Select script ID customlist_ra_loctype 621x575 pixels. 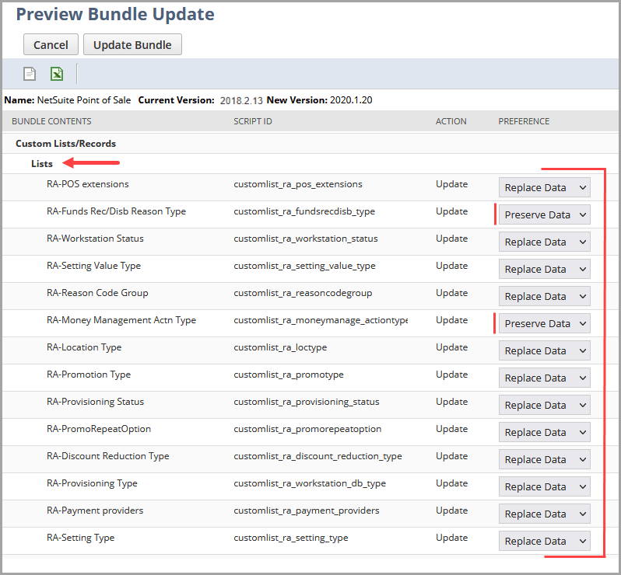[x=280, y=347]
